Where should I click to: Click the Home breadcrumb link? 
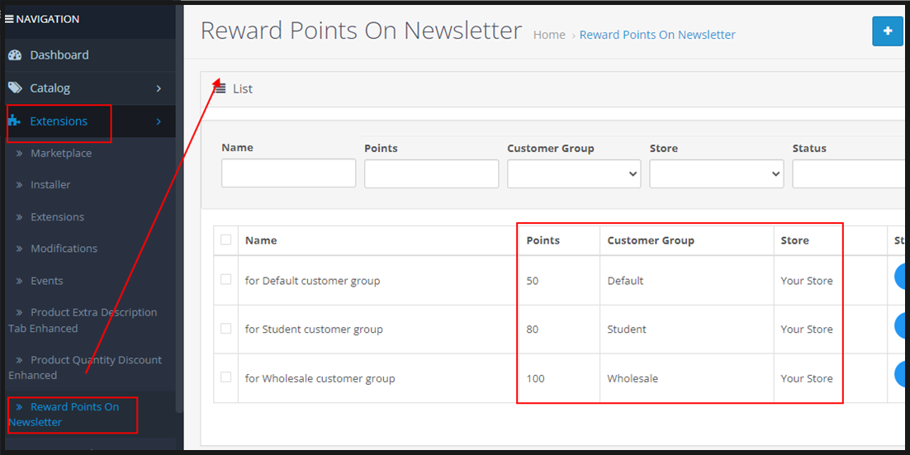click(549, 35)
